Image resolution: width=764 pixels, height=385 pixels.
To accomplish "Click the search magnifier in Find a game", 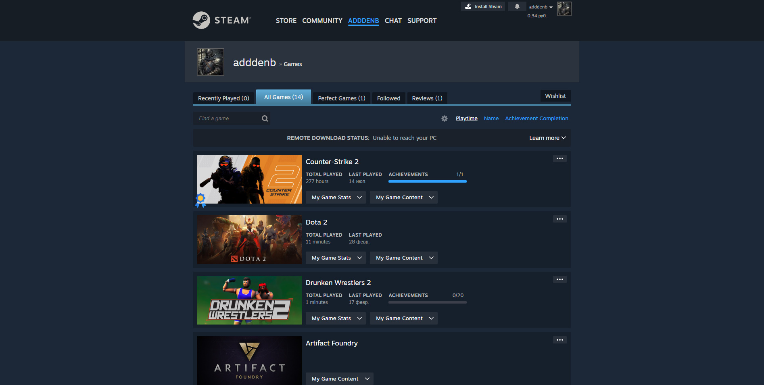I will click(265, 119).
